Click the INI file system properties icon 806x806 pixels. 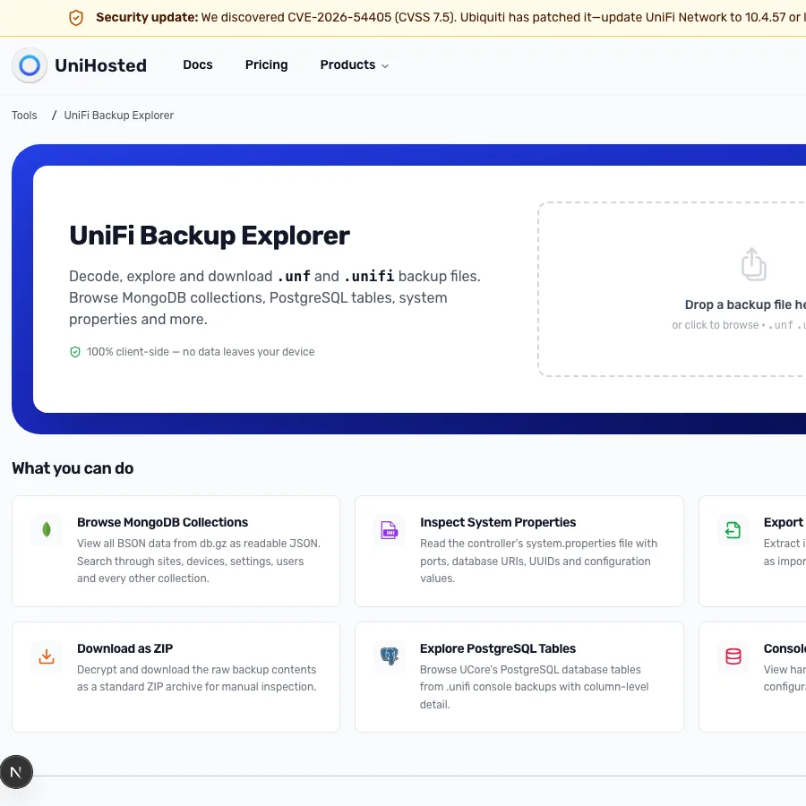coord(390,530)
